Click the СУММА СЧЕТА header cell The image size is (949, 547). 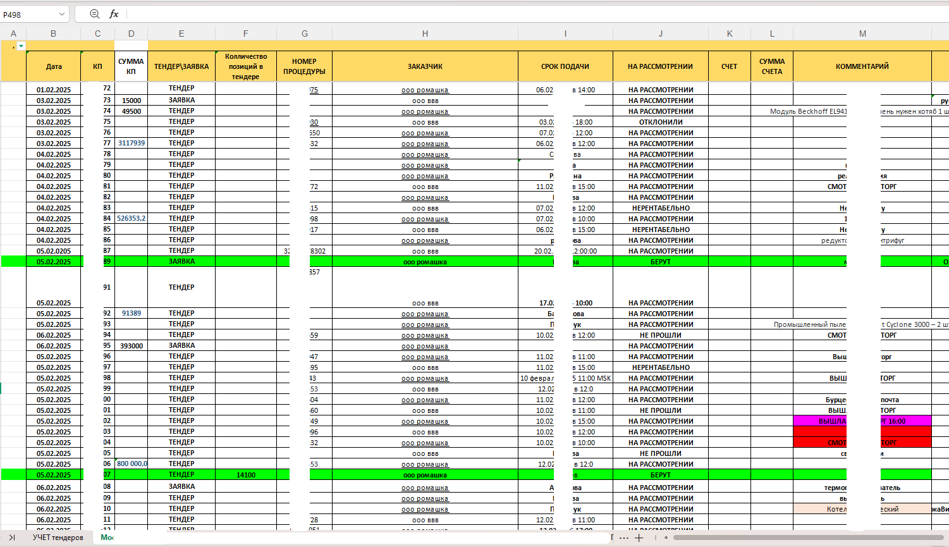(x=772, y=66)
